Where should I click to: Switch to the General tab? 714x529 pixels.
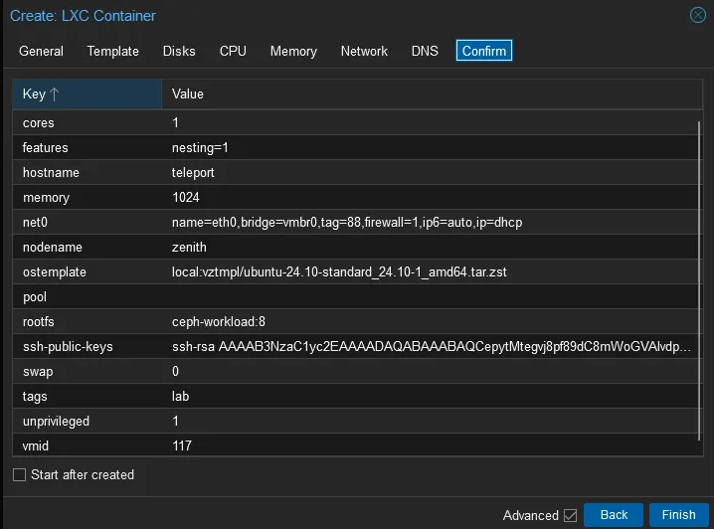pyautogui.click(x=41, y=51)
